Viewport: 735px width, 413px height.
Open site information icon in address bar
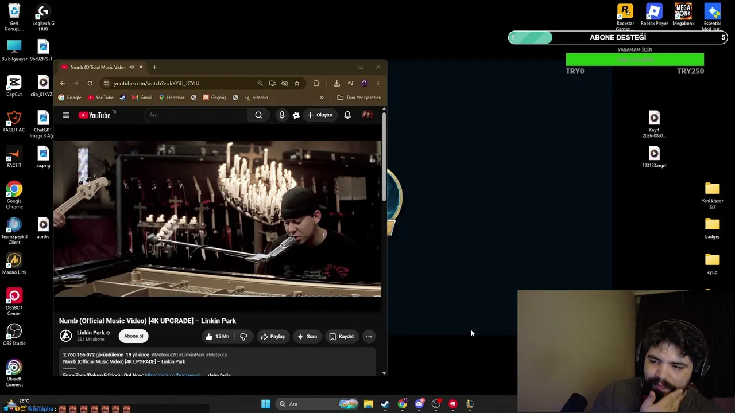coord(106,83)
